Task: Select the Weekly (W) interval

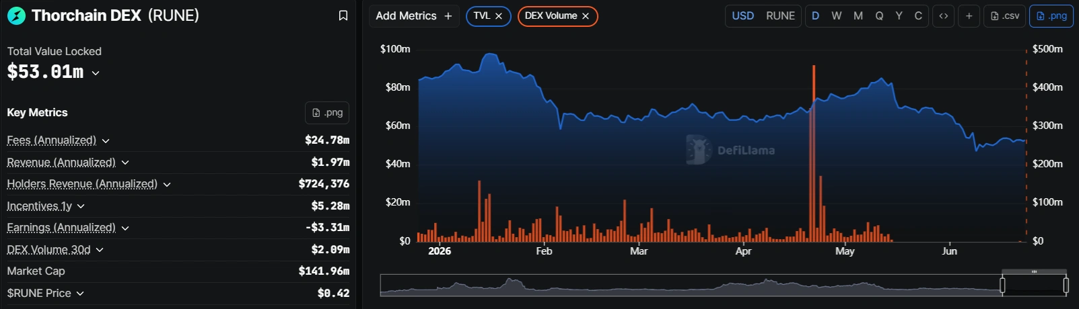Action: coord(837,16)
